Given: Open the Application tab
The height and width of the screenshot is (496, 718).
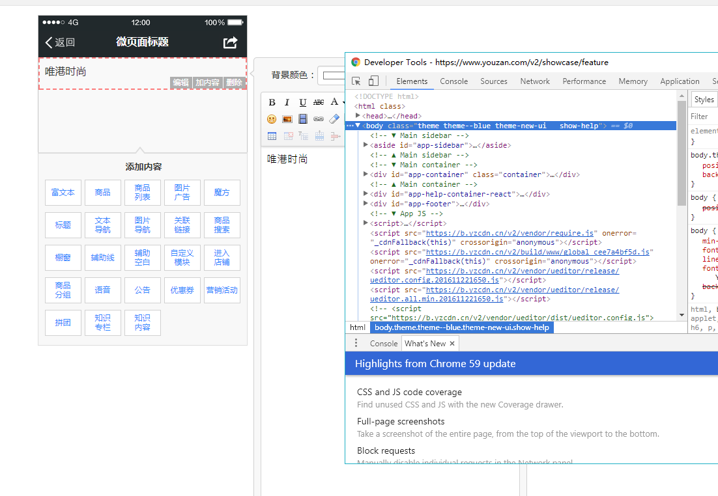Looking at the screenshot, I should pyautogui.click(x=680, y=81).
